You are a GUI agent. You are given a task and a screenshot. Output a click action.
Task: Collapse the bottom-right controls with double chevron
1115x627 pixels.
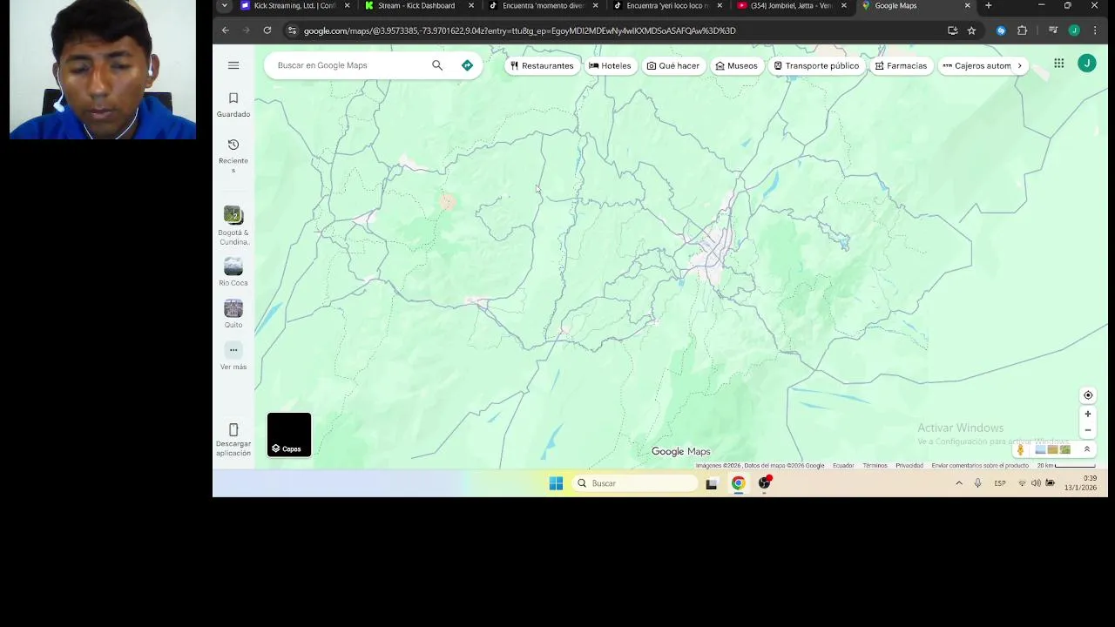point(1086,449)
